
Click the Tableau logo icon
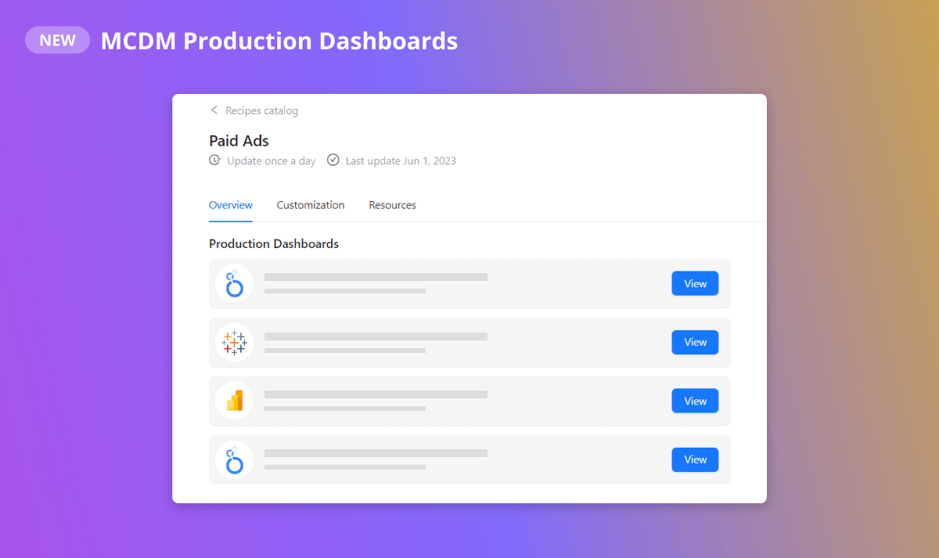pyautogui.click(x=234, y=342)
